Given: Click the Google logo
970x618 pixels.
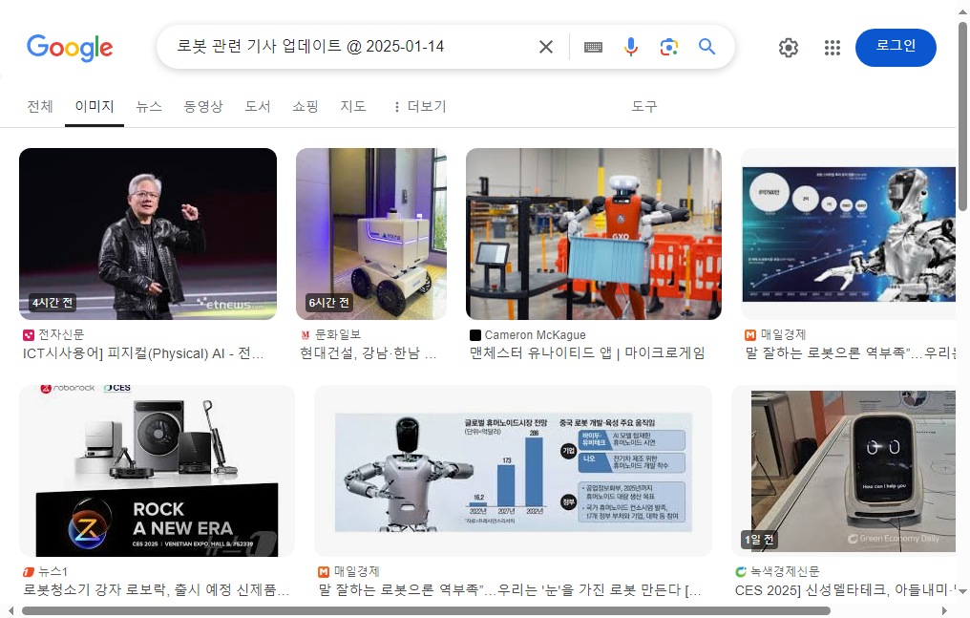Looking at the screenshot, I should click(x=70, y=48).
